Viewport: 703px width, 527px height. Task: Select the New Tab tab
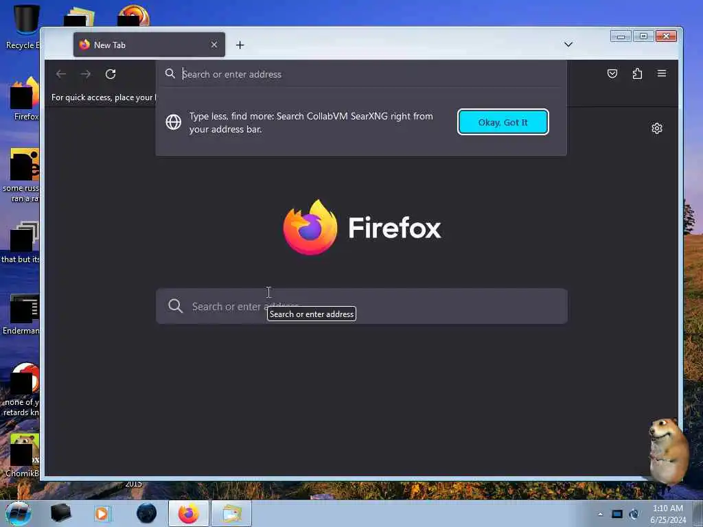click(x=149, y=45)
